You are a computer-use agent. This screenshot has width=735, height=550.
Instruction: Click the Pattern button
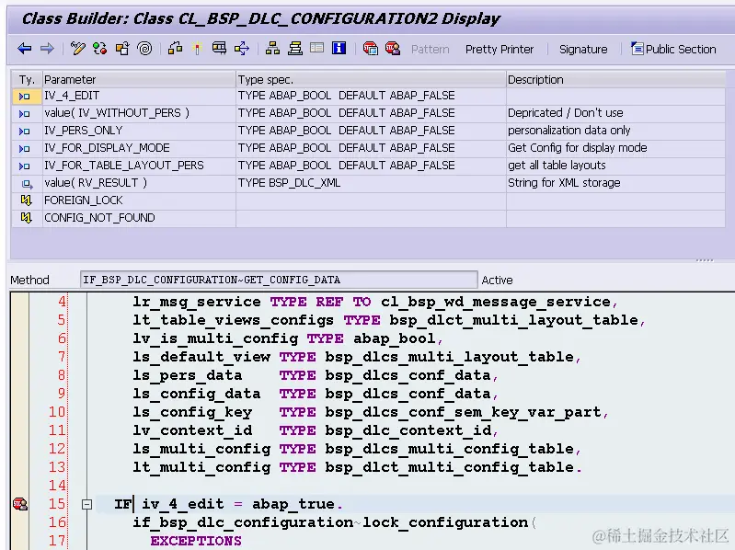[430, 49]
